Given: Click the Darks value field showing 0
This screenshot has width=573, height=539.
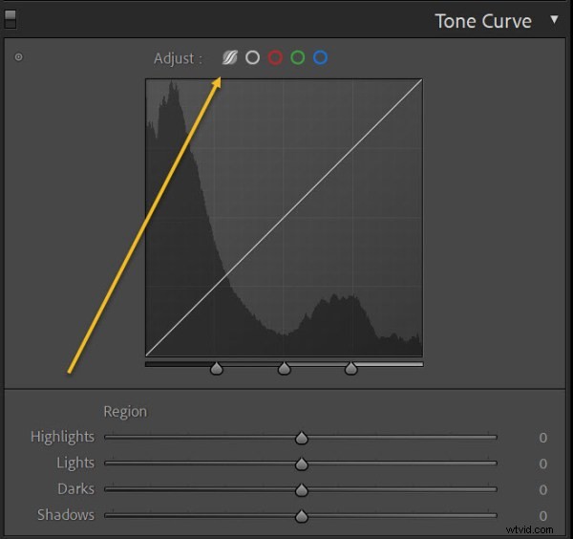Looking at the screenshot, I should [543, 490].
